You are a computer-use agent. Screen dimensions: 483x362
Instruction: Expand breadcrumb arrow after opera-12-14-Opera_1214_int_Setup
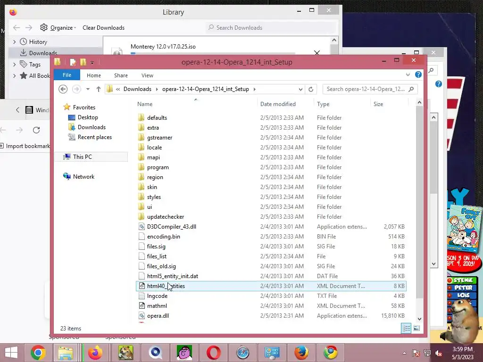click(254, 89)
